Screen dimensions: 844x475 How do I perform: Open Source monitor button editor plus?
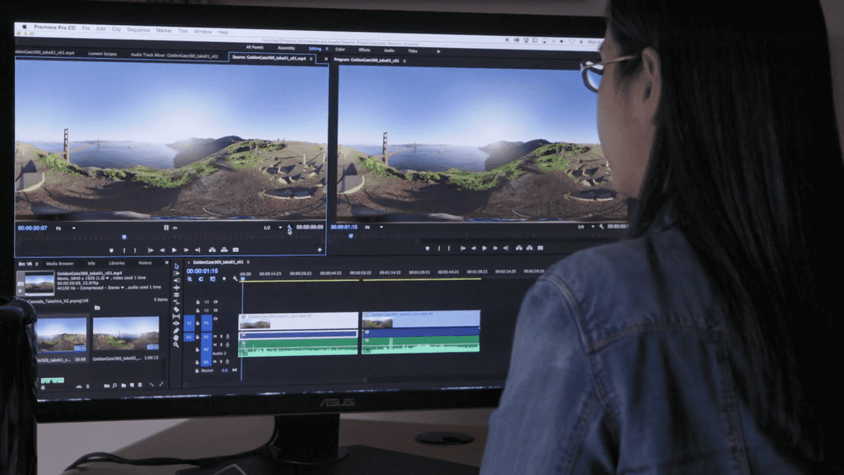(319, 250)
